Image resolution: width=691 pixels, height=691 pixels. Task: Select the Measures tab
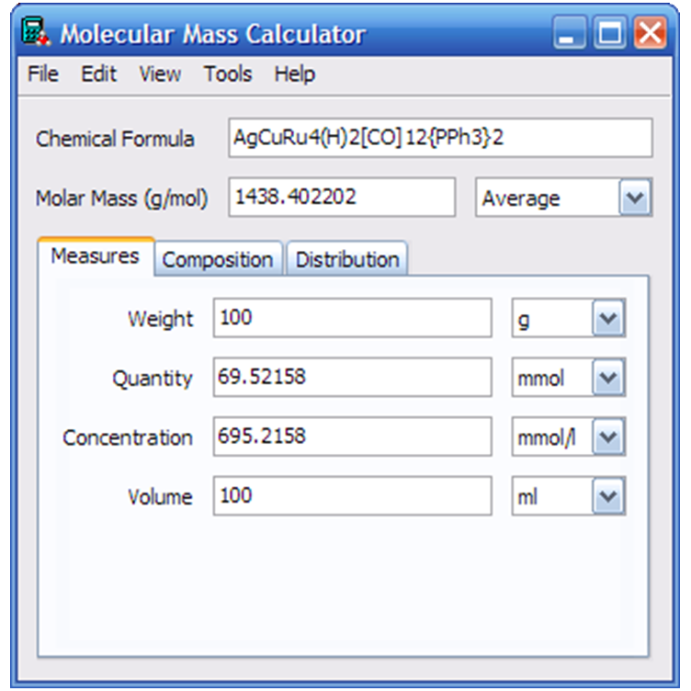click(x=95, y=256)
